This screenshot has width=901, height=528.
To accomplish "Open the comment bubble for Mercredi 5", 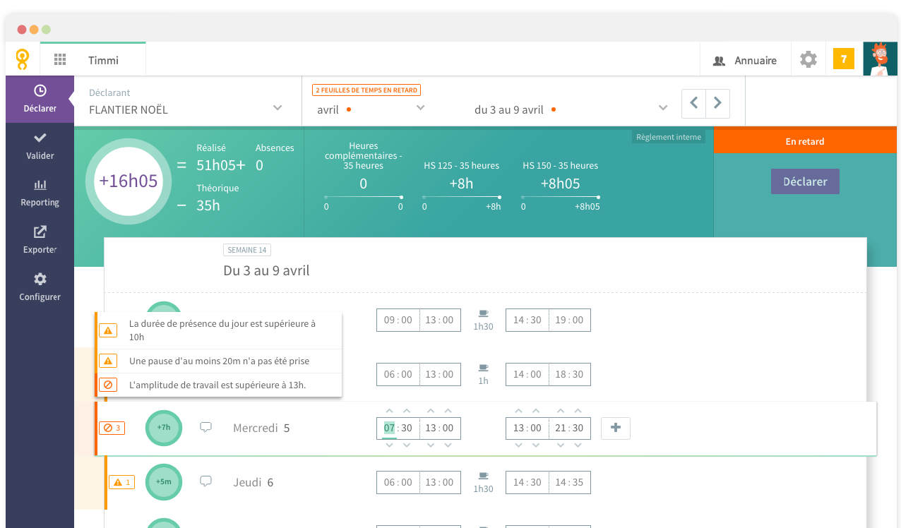I will (x=206, y=427).
